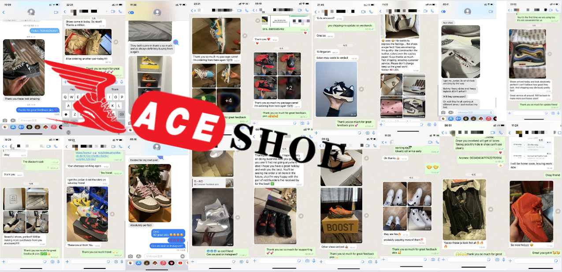Open the "+2" photo thumbnail

289,88
